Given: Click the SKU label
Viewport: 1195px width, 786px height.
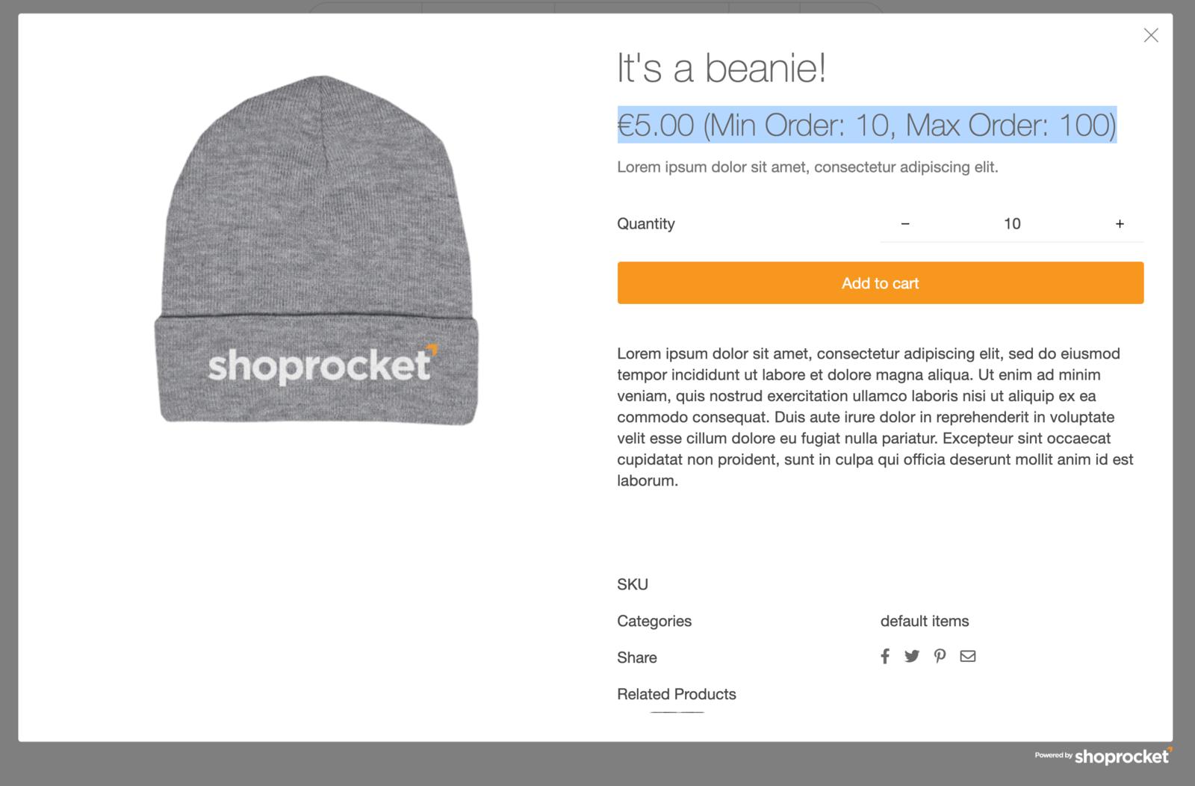Looking at the screenshot, I should click(633, 584).
